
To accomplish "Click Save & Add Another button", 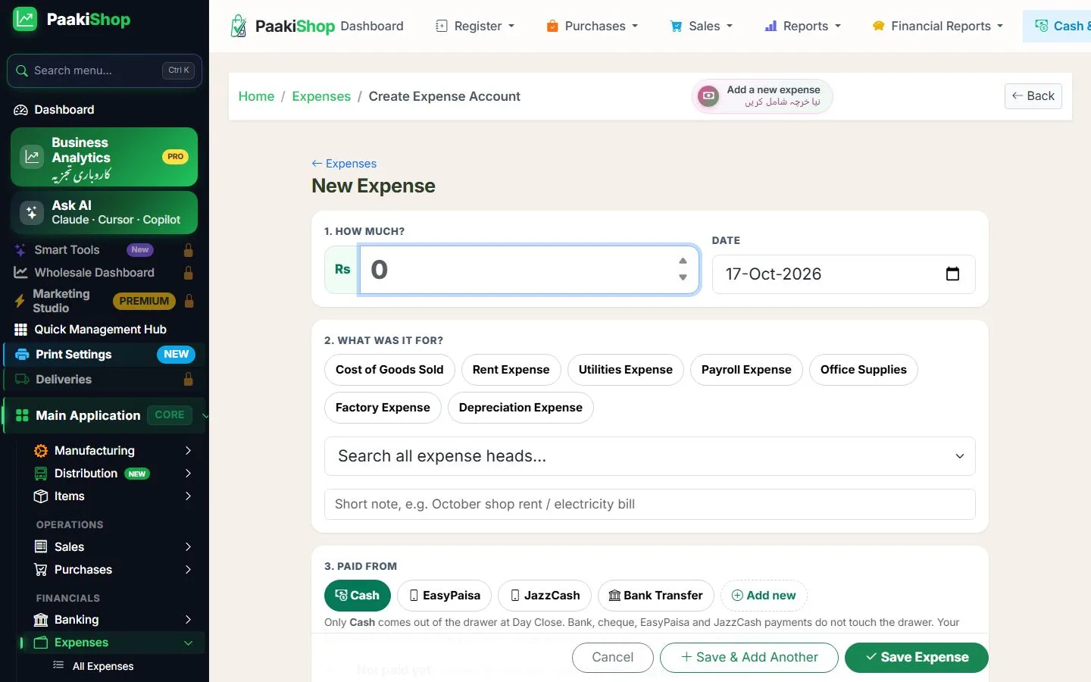I will pyautogui.click(x=749, y=658).
